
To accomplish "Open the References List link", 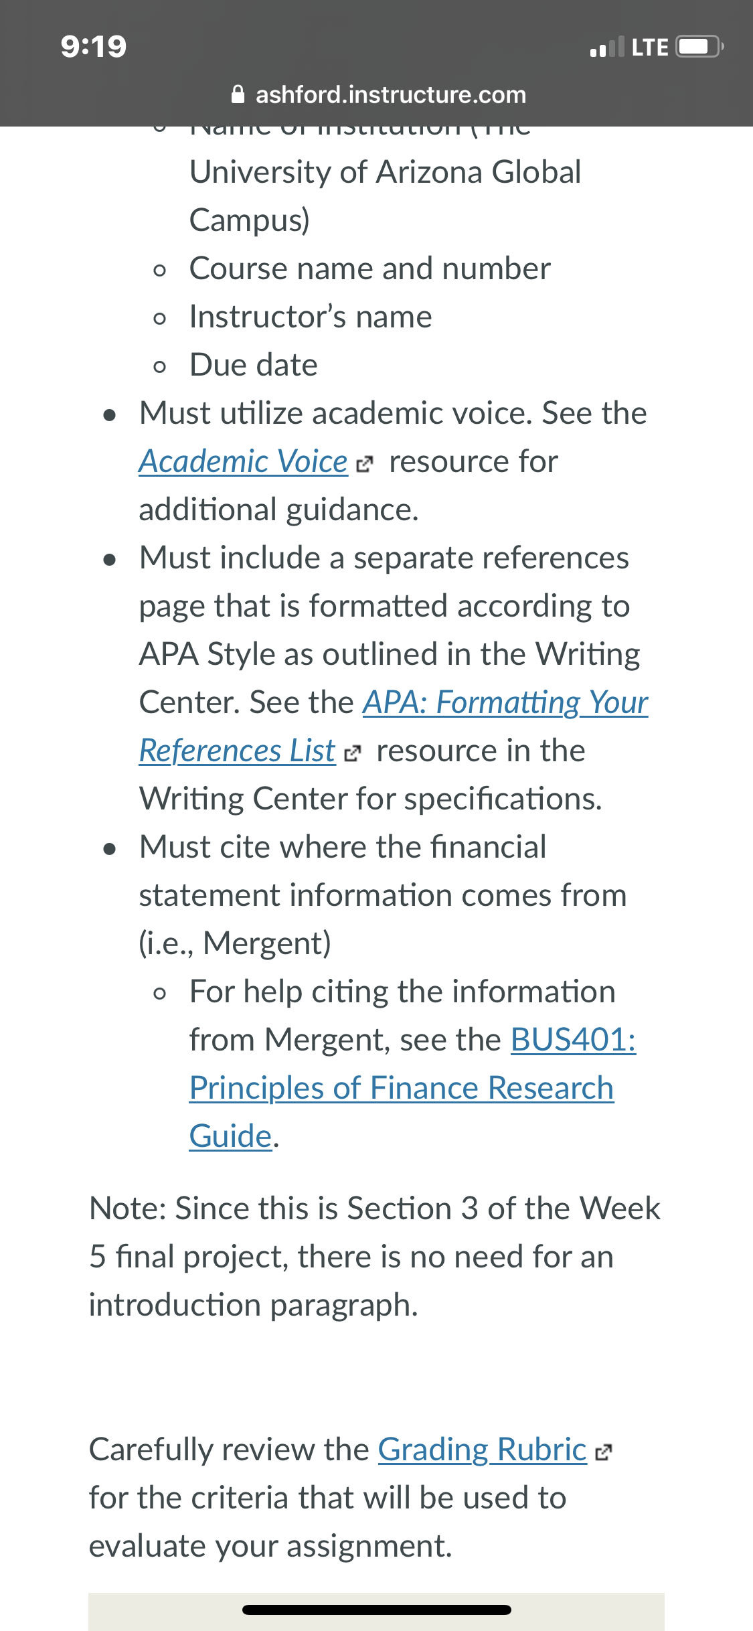I will 237,751.
